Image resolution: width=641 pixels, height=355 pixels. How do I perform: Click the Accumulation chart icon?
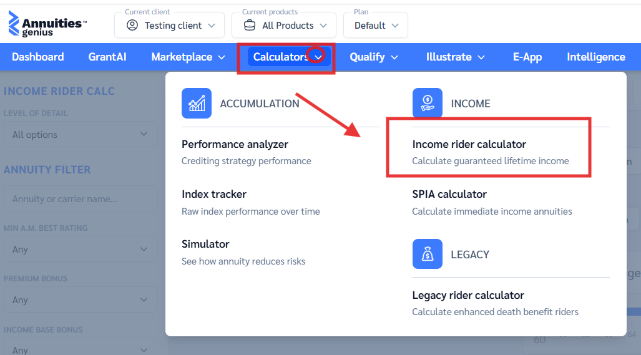coord(197,104)
